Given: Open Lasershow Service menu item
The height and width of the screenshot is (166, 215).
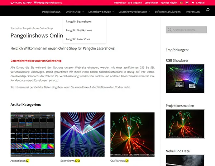Looking at the screenshot, I should 100,12.
